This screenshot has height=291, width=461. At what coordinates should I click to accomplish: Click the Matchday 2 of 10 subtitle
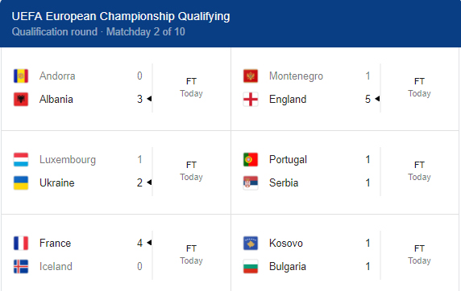pos(146,31)
